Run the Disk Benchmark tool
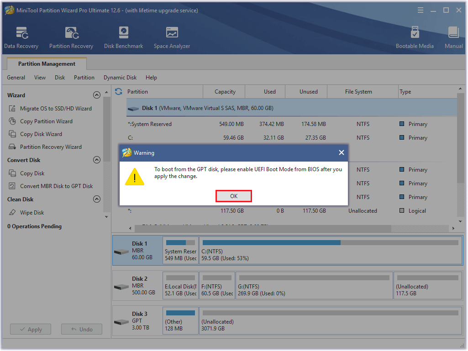 123,37
